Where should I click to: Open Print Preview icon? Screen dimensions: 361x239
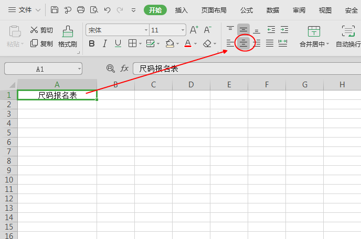(94, 10)
